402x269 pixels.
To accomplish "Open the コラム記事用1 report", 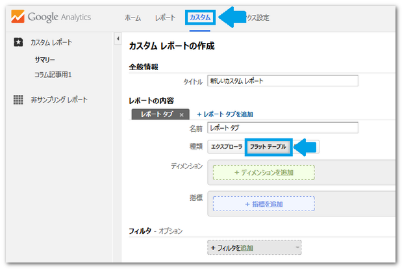I will click(x=53, y=75).
